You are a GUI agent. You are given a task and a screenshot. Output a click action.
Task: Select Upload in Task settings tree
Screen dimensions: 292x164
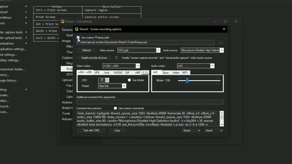(67, 80)
